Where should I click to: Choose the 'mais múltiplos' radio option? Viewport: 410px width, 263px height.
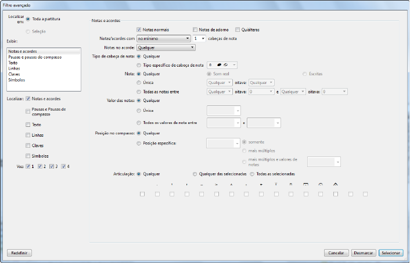tap(244, 151)
